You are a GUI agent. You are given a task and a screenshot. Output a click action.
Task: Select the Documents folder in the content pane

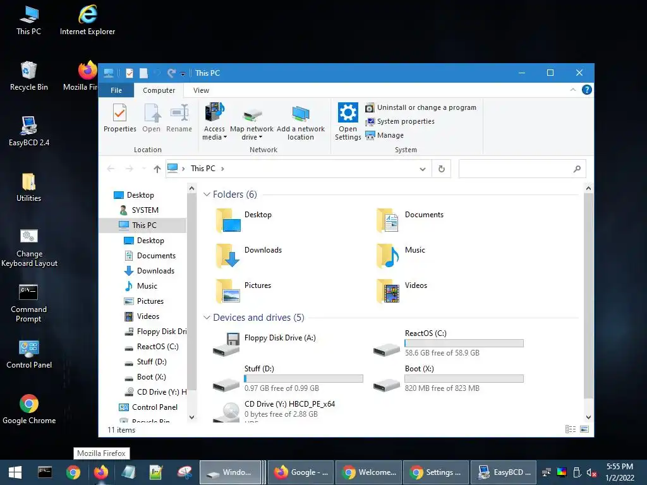pos(409,220)
